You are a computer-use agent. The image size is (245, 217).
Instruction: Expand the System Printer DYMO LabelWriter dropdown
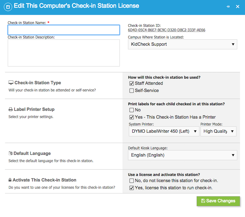click(164, 131)
